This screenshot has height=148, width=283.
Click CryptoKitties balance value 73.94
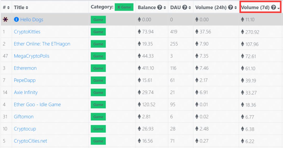point(148,32)
